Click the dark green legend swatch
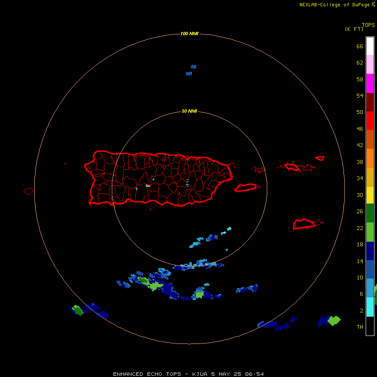 click(370, 213)
